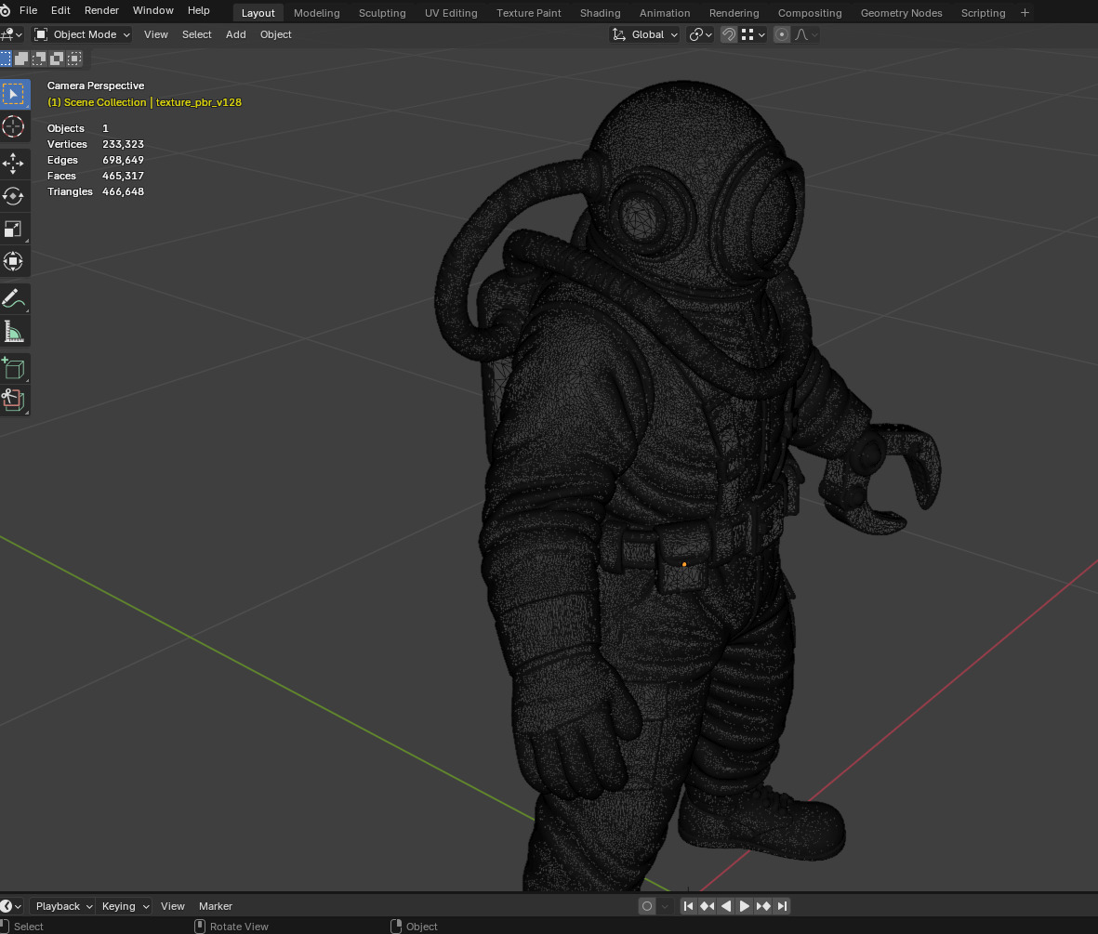This screenshot has height=934, width=1098.
Task: Open the Edit menu
Action: point(61,10)
